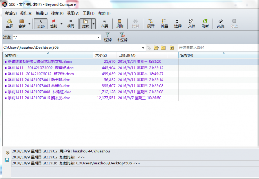This screenshot has height=179, width=259.
Task: Open the 差别 dropdown arrow
Action: point(62,24)
